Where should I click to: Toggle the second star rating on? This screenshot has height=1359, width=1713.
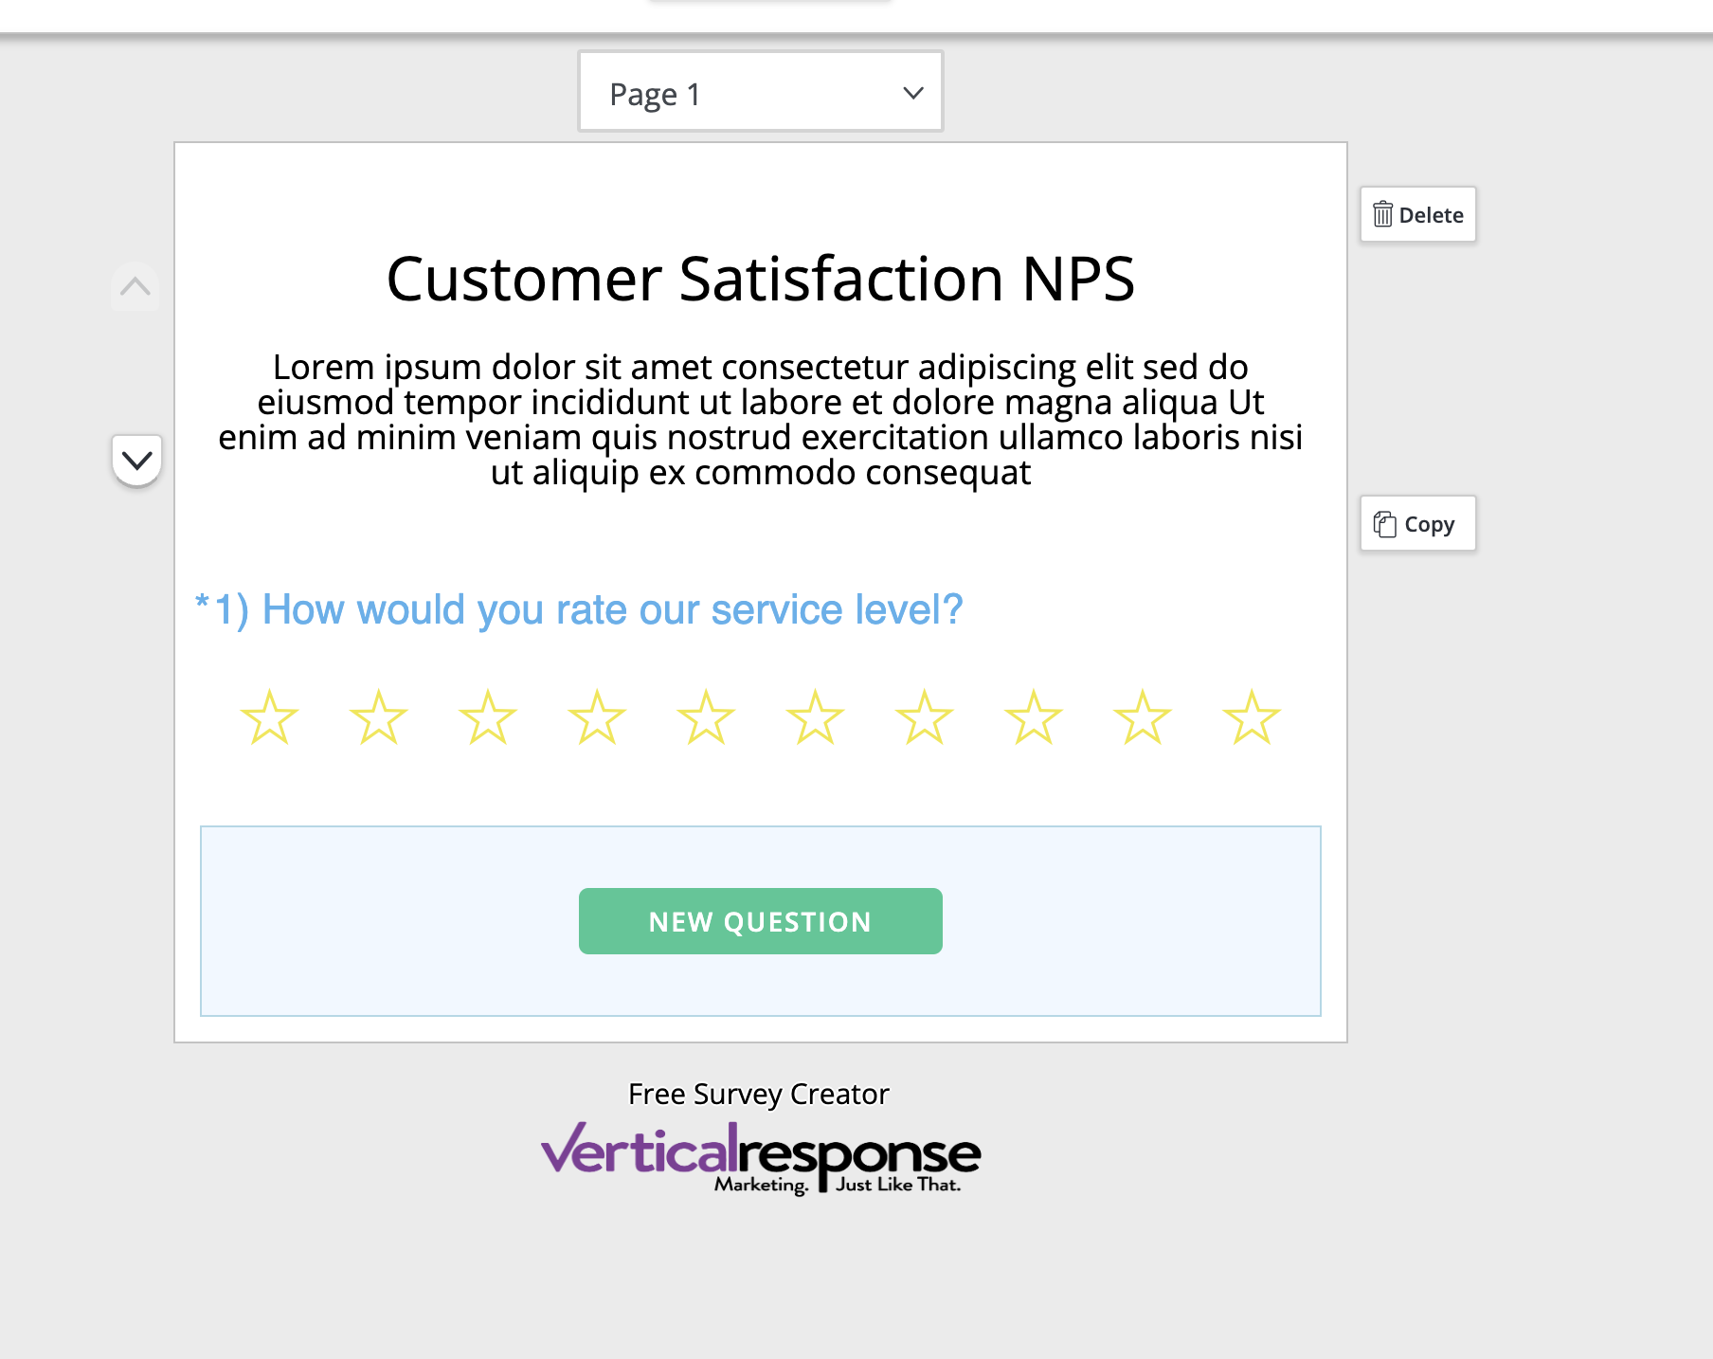point(378,718)
